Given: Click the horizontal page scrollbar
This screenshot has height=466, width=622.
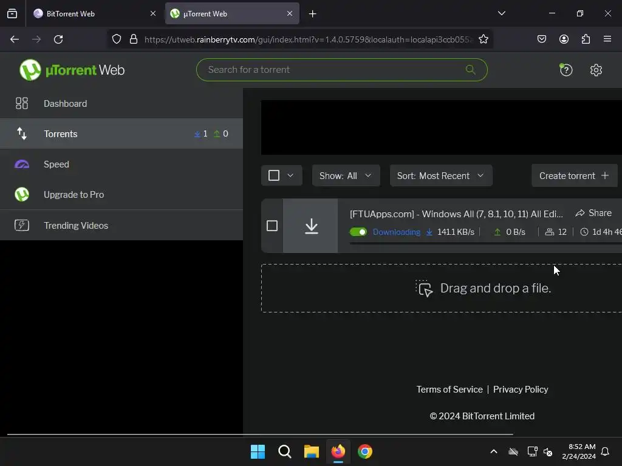Looking at the screenshot, I should (x=260, y=434).
